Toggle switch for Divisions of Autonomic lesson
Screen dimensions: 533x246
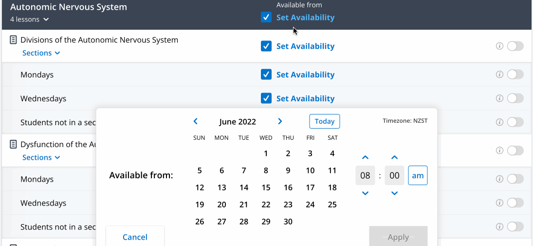515,46
